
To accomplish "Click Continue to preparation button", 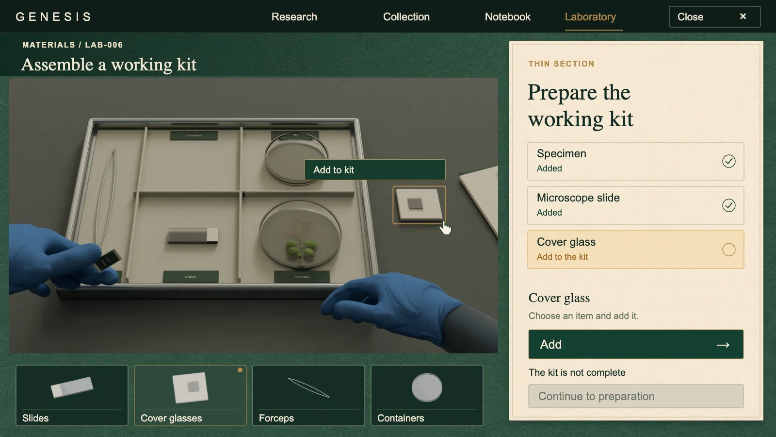I will point(635,396).
